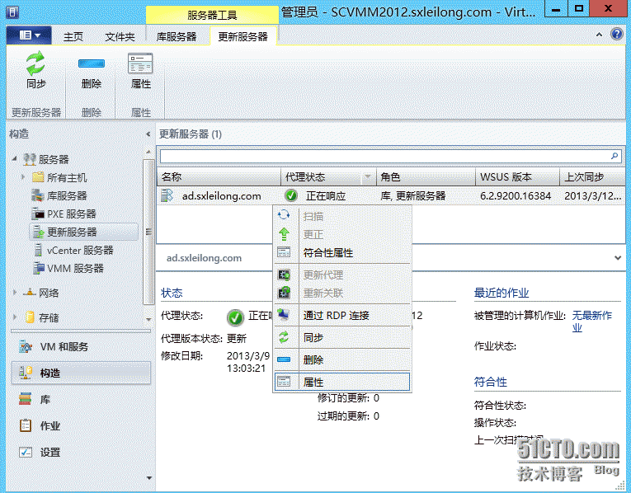Image resolution: width=631 pixels, height=493 pixels.
Task: Click the 网络 network icon item
Action: click(40, 293)
